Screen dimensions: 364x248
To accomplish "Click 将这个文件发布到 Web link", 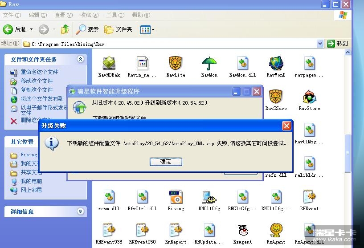I will pyautogui.click(x=42, y=99).
